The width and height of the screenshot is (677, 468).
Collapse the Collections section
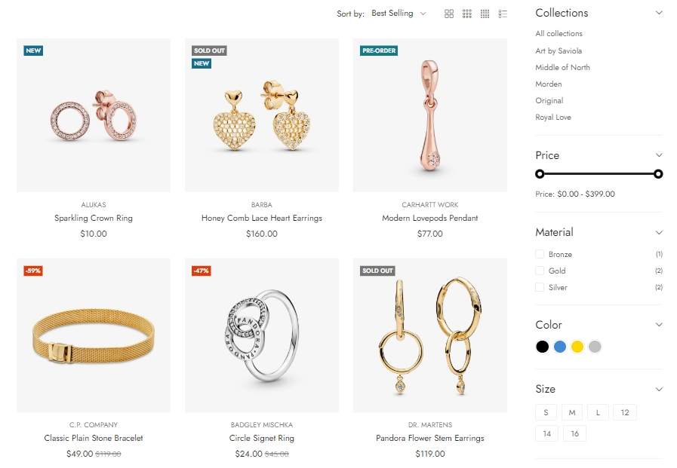pos(659,13)
